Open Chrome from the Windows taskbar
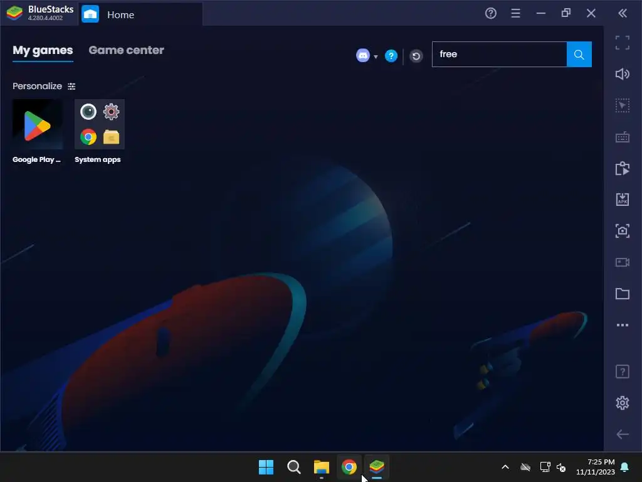The image size is (642, 482). point(349,467)
